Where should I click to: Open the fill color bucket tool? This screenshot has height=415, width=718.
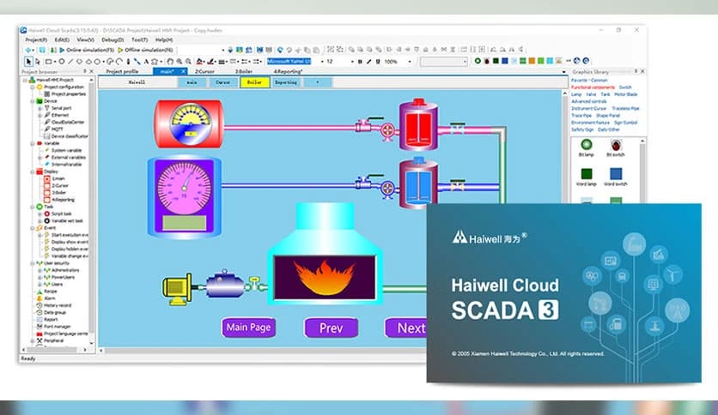tap(199, 61)
